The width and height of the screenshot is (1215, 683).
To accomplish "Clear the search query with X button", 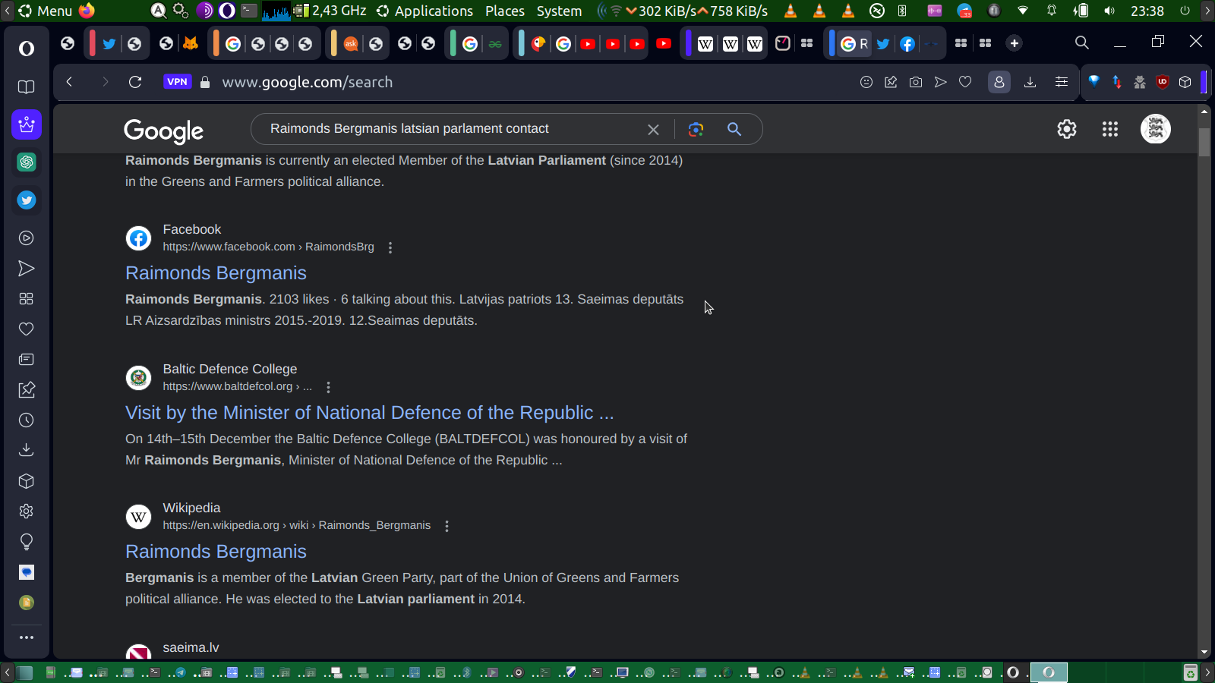I will [653, 130].
